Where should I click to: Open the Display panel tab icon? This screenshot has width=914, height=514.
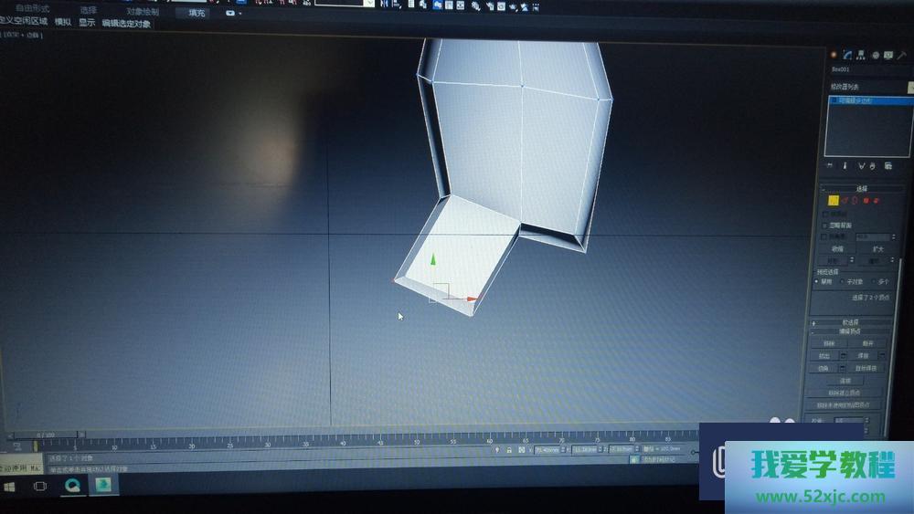[x=889, y=55]
